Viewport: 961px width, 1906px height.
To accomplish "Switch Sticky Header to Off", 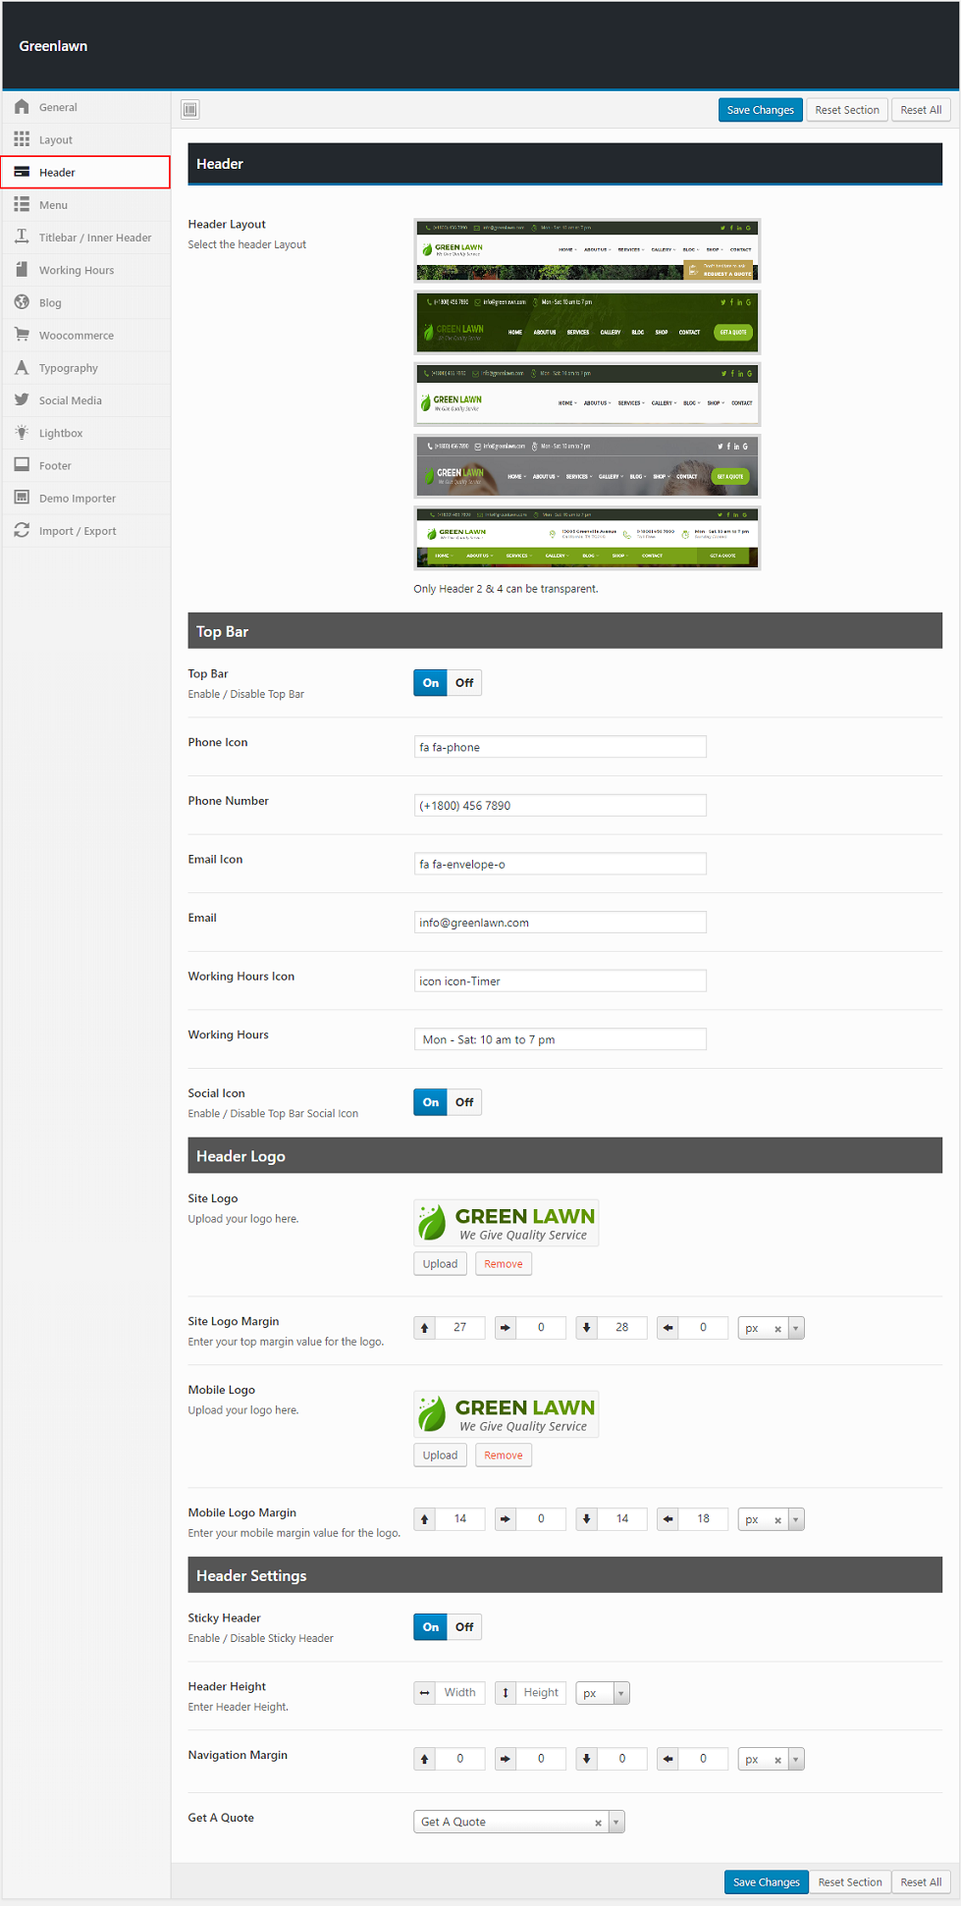I will pyautogui.click(x=464, y=1627).
